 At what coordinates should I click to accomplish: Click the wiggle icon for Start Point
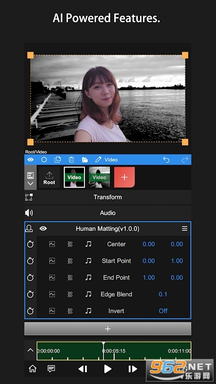tap(70, 261)
